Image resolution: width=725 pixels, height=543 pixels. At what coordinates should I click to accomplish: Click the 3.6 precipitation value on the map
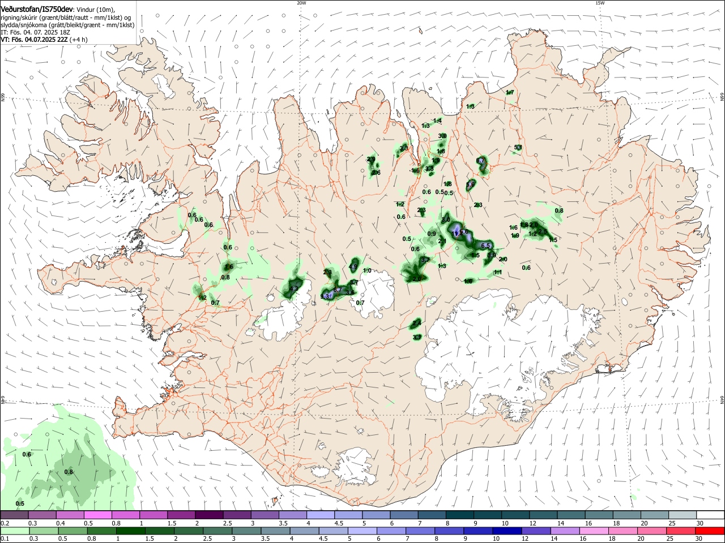click(x=350, y=292)
